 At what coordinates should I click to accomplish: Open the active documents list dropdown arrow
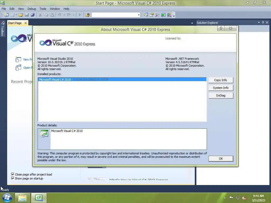click(x=192, y=23)
